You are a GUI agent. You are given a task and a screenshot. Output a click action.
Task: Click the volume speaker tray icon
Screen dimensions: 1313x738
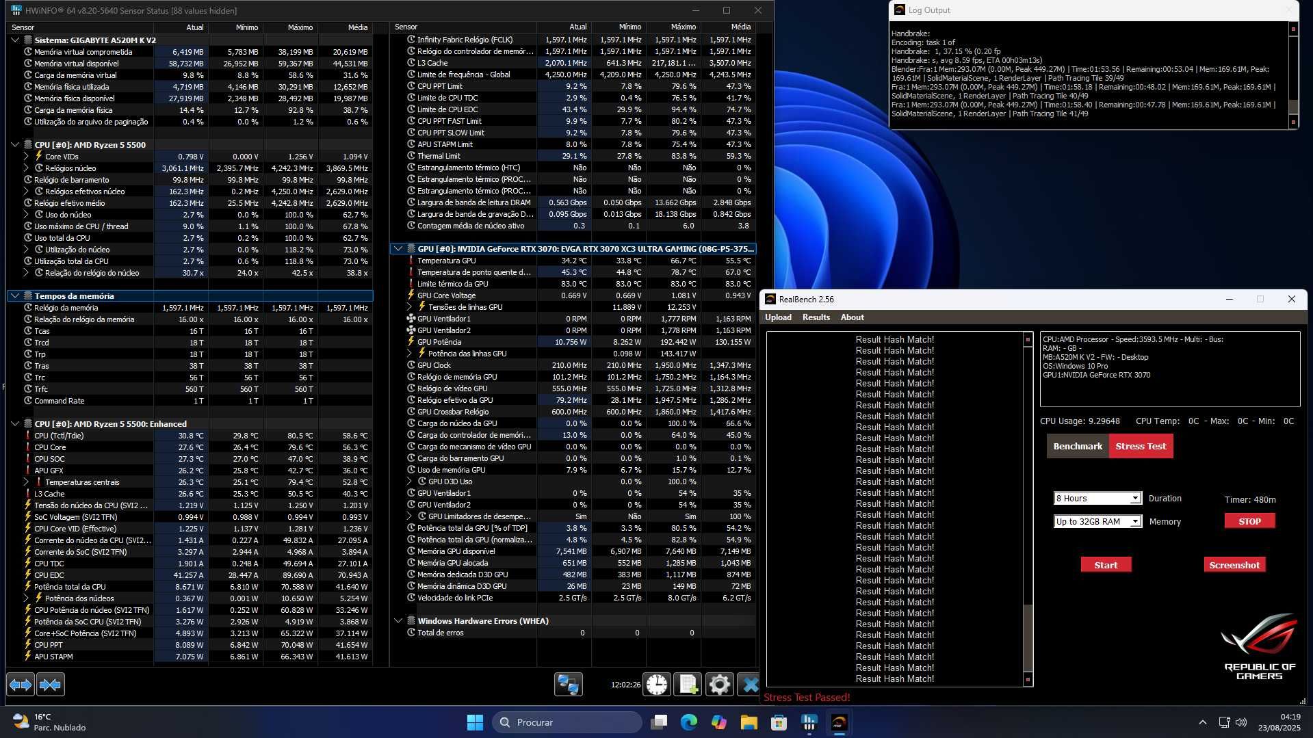point(1241,722)
